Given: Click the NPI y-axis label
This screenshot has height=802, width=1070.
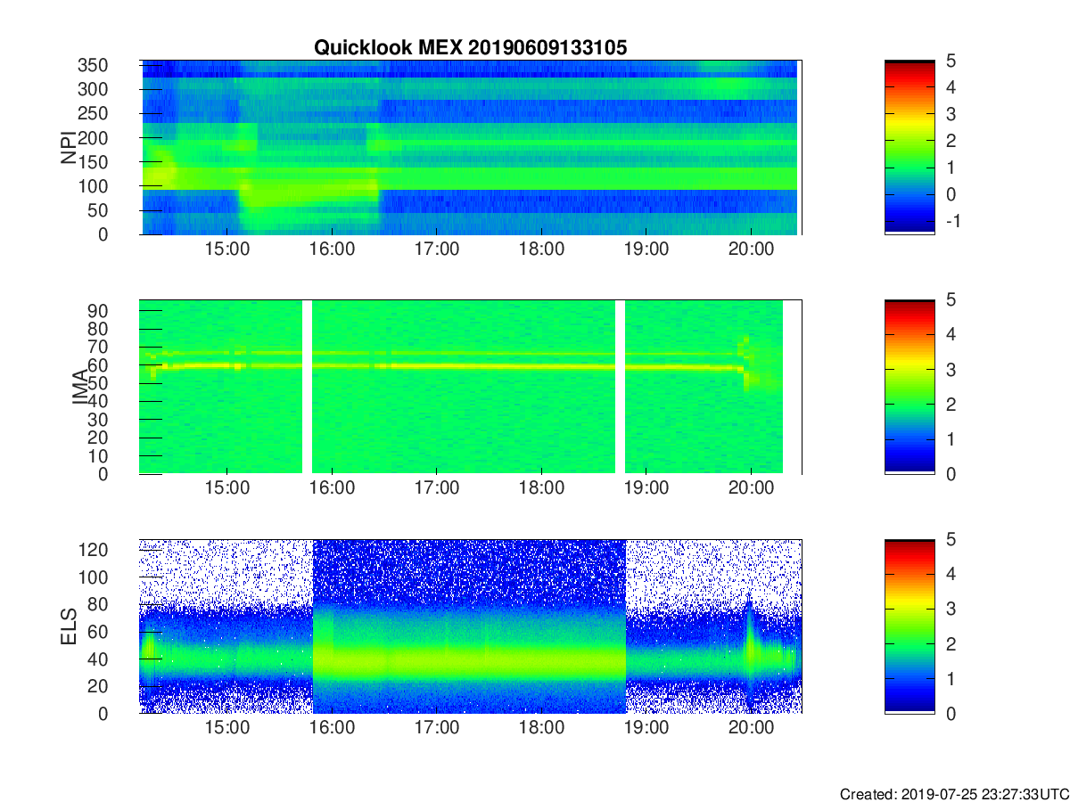Looking at the screenshot, I should 69,147.
